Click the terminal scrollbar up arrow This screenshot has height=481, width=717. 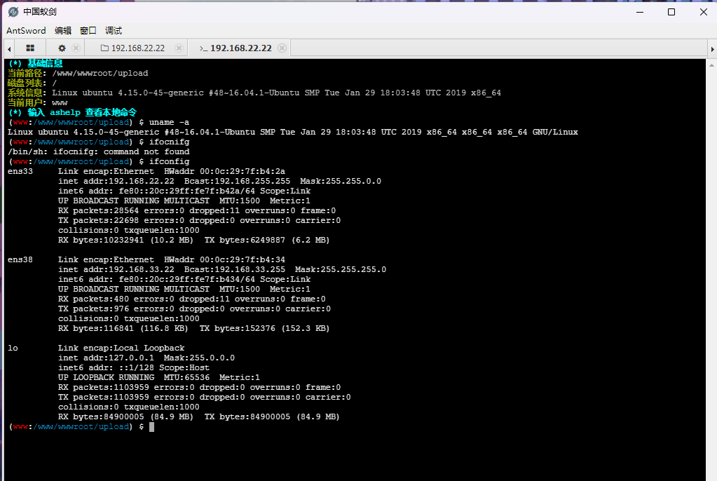(711, 65)
